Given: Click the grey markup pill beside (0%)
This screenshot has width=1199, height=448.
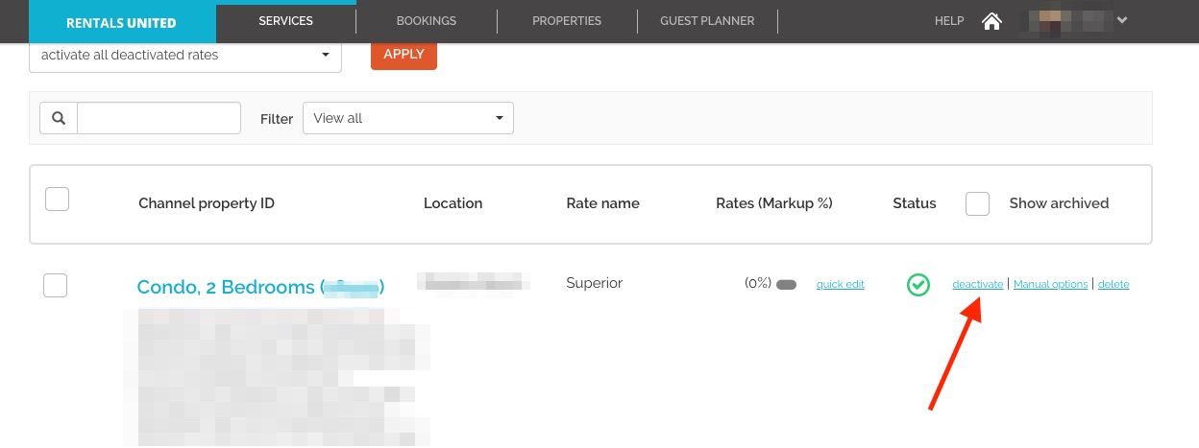Looking at the screenshot, I should (786, 285).
